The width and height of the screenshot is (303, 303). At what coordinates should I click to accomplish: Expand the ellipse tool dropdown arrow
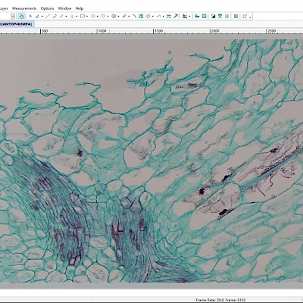97,17
